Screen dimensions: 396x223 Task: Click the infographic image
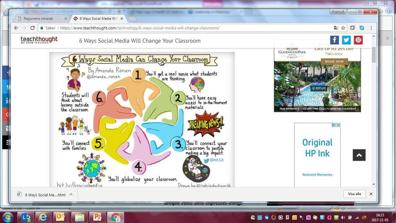click(142, 120)
